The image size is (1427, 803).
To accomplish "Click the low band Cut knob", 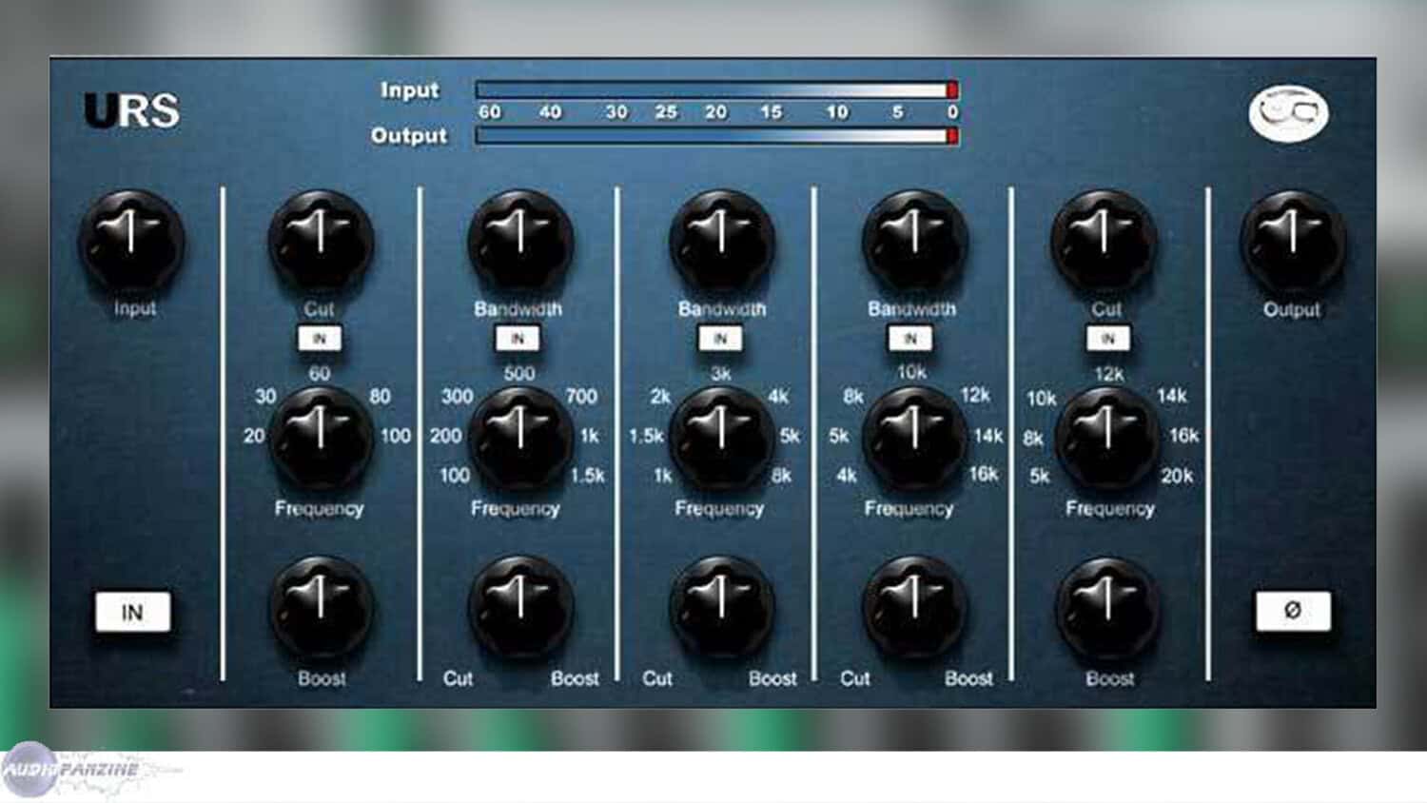I will (321, 239).
